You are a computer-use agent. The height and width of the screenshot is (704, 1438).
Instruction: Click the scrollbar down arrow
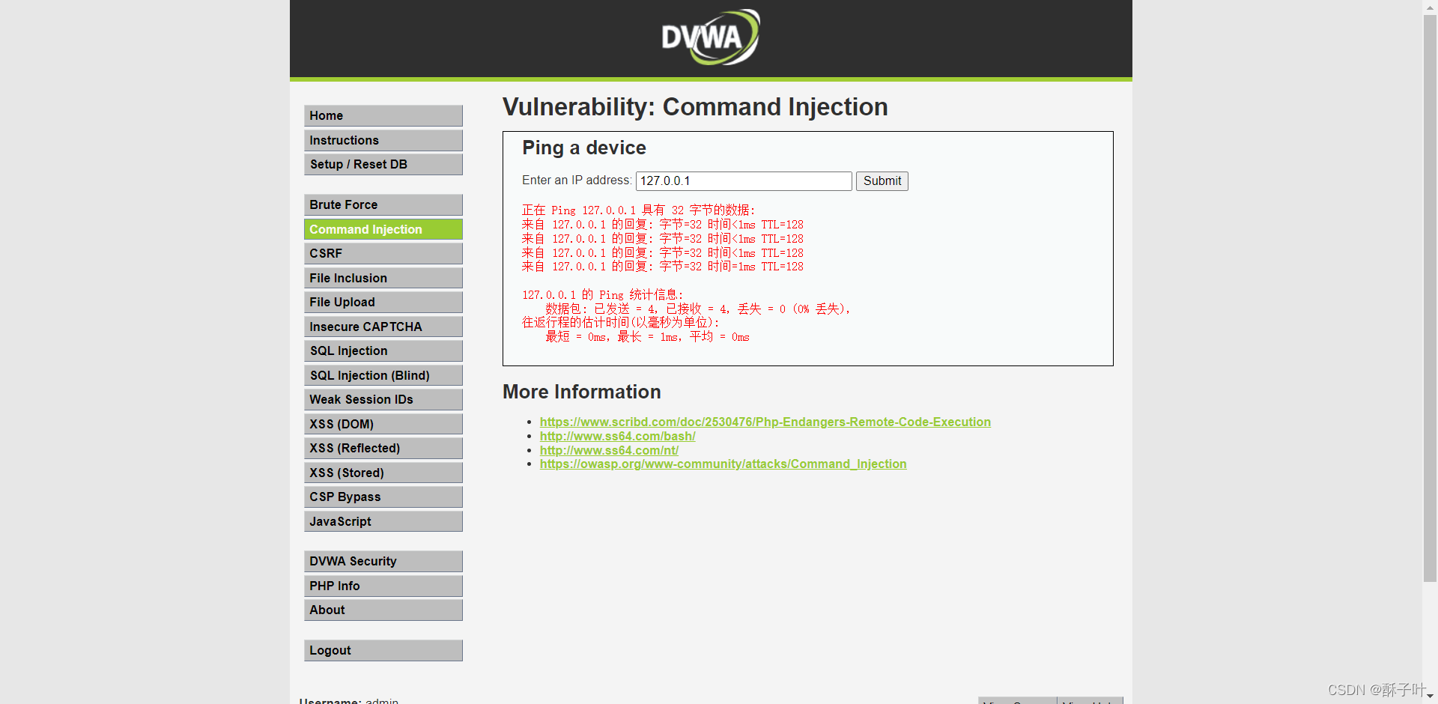coord(1430,697)
